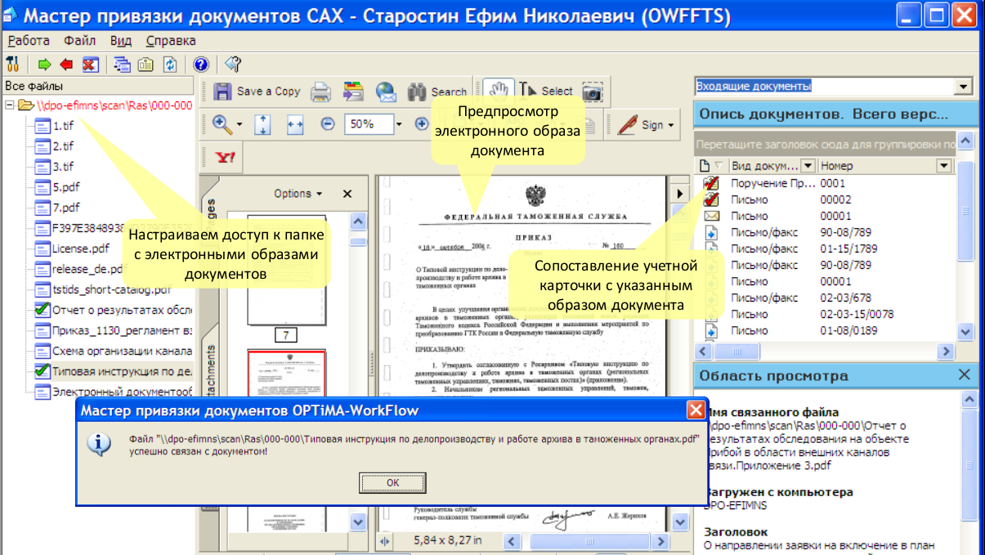Click the cascade windows toolbar icon
Screen dimensions: 985x555
tap(123, 65)
